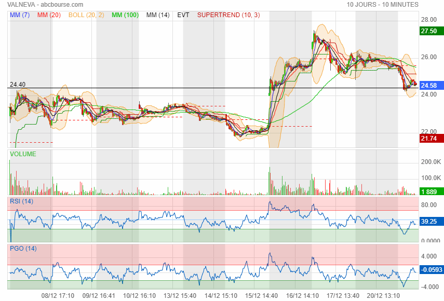Click the VALNEVA - abcbourse.com title

[x=45, y=5]
